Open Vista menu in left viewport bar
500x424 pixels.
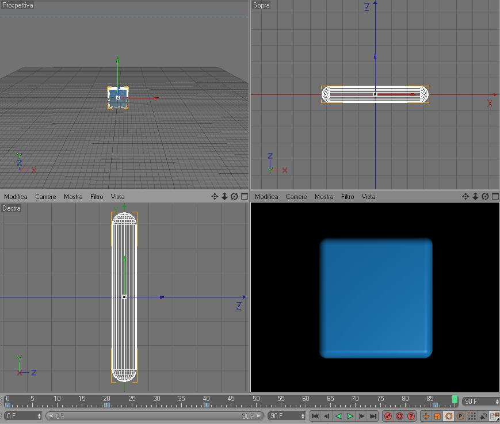tap(118, 197)
